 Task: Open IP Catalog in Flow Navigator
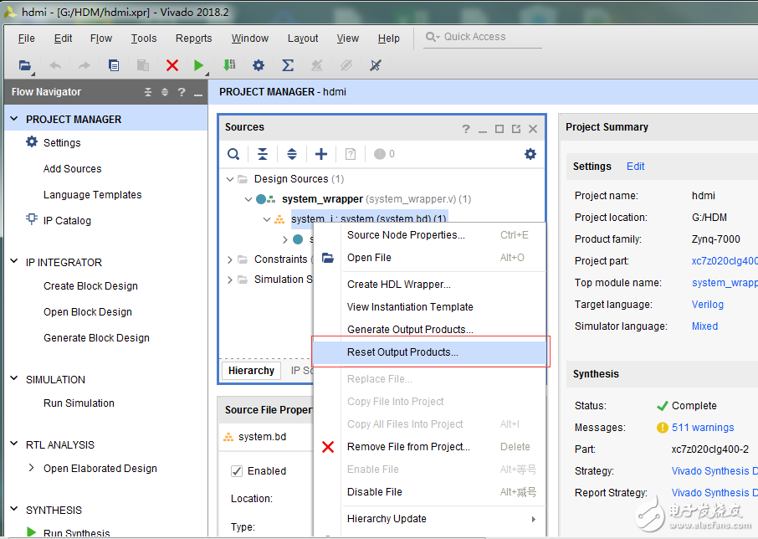pos(67,221)
